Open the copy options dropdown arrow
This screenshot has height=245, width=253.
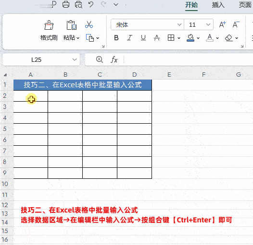(x=98, y=38)
